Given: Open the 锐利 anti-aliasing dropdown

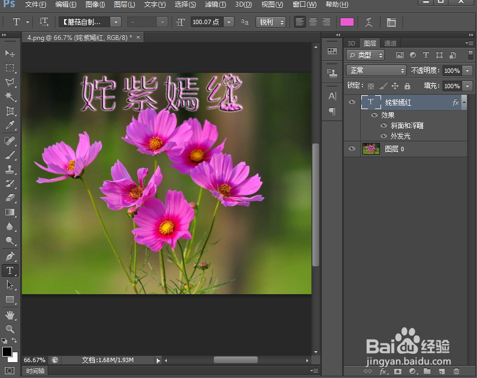Looking at the screenshot, I should 271,22.
